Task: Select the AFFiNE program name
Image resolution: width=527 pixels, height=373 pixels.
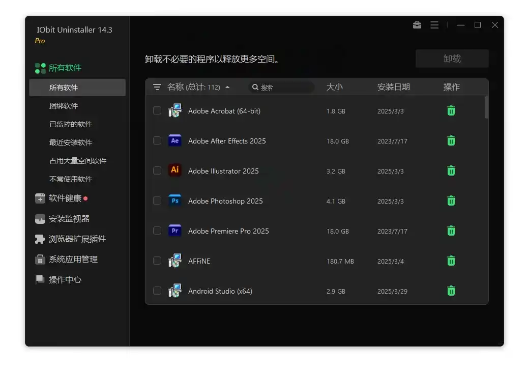Action: tap(199, 261)
